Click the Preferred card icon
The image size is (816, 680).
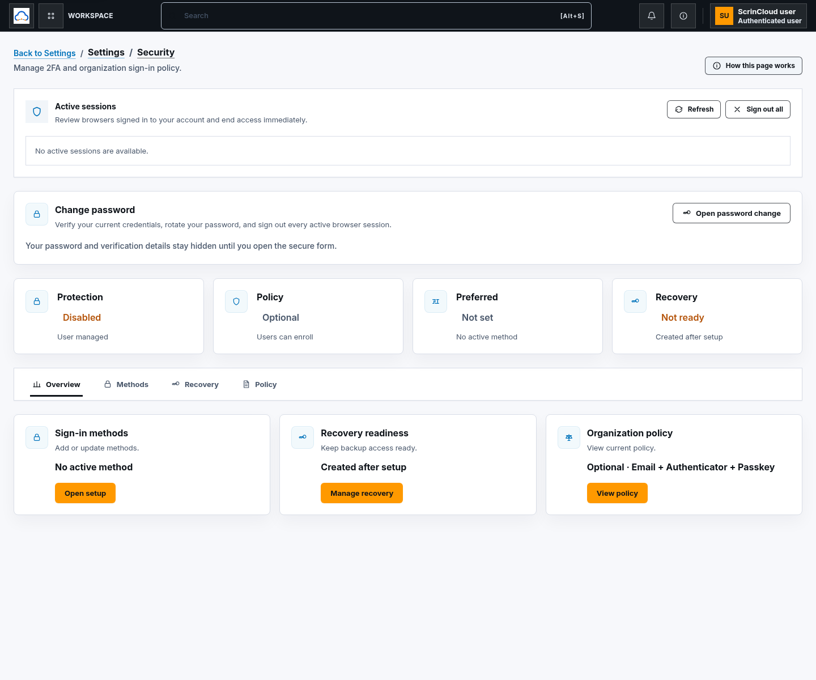(436, 301)
